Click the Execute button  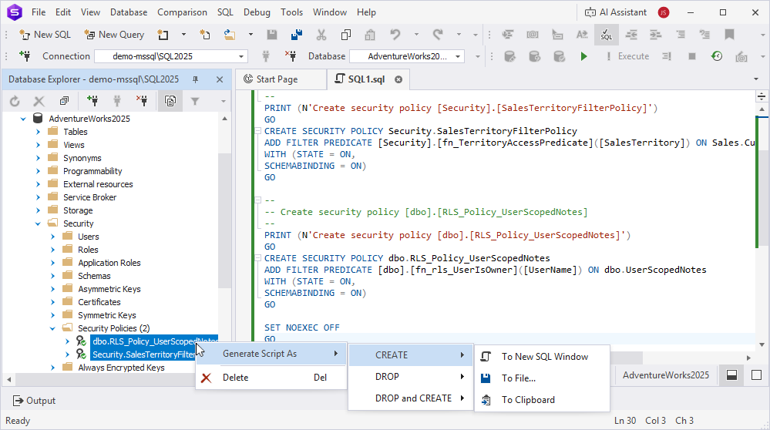[x=627, y=56]
